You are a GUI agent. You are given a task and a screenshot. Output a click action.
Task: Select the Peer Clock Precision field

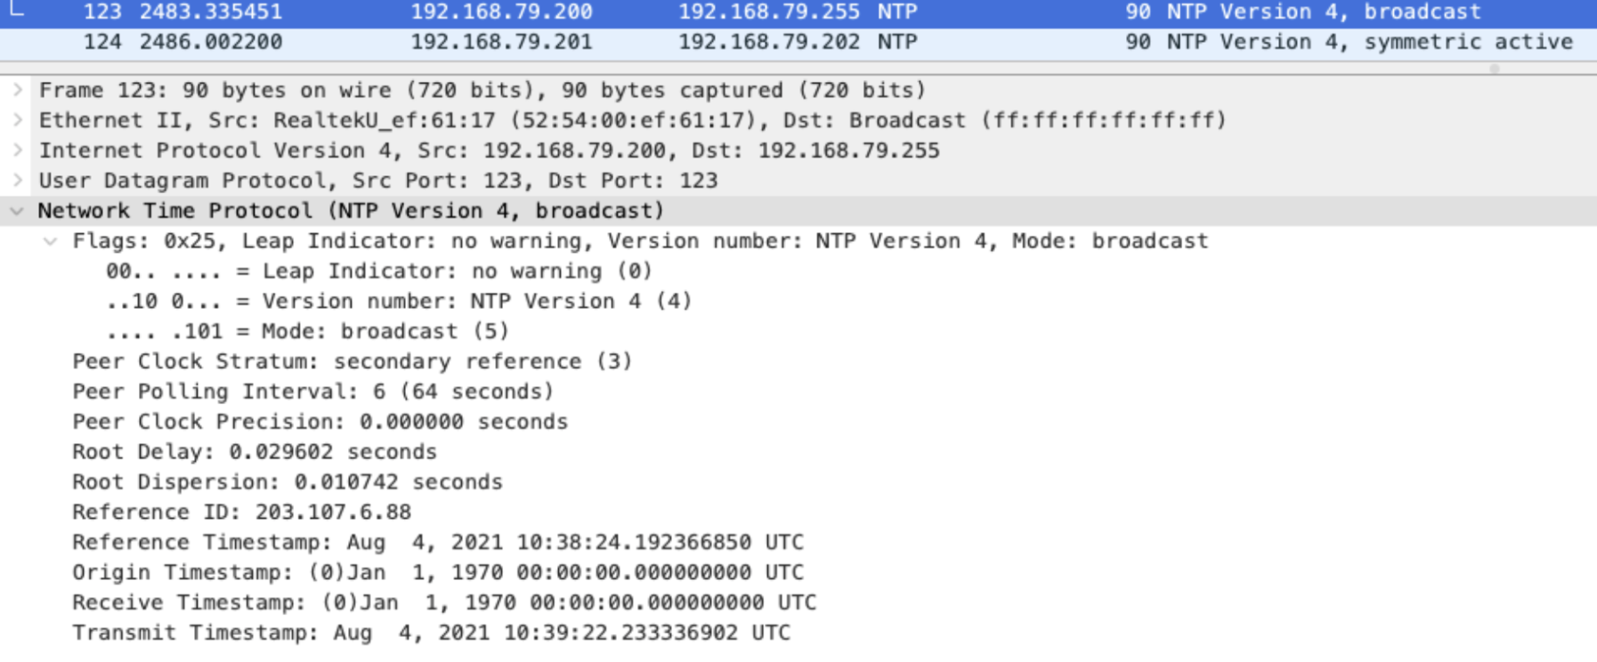[320, 422]
